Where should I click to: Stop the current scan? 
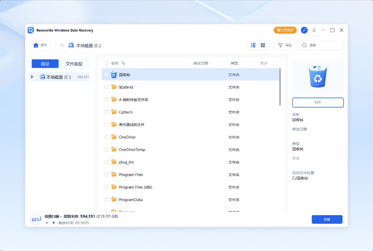pos(53,223)
